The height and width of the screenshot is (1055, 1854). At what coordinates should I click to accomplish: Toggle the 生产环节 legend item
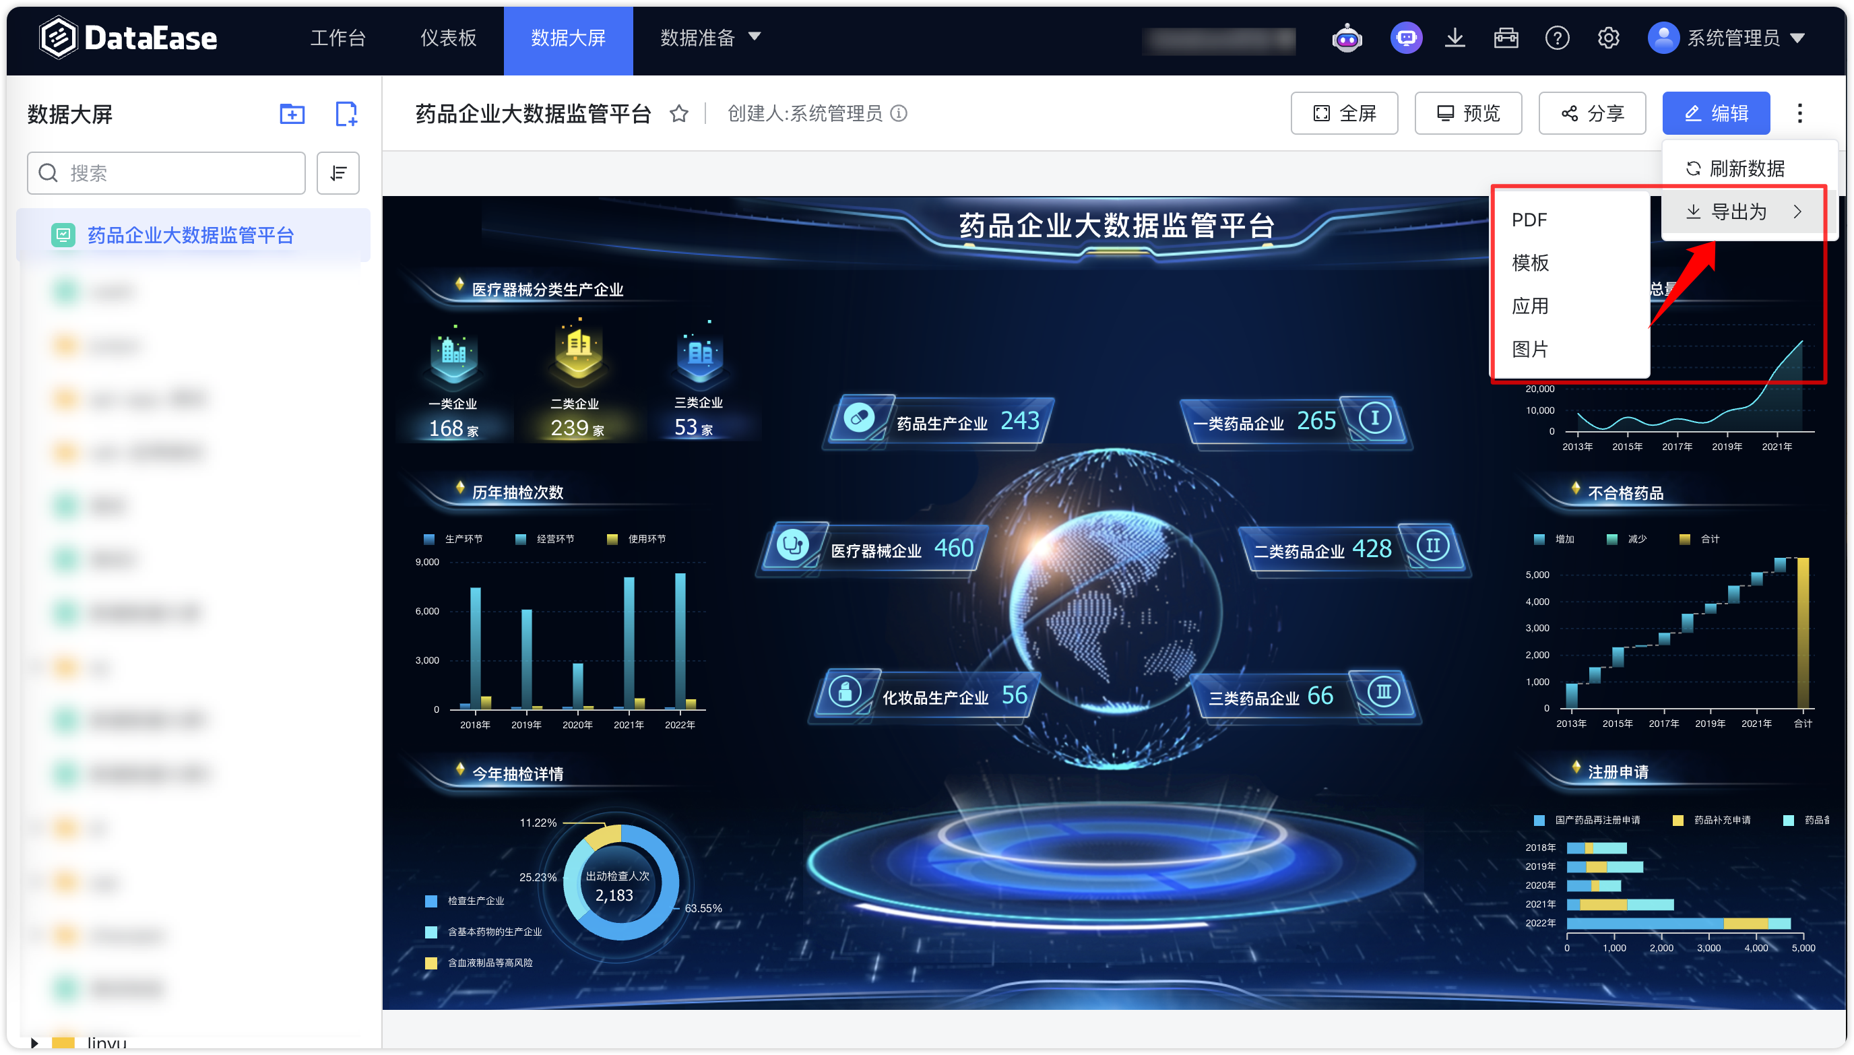tap(453, 539)
